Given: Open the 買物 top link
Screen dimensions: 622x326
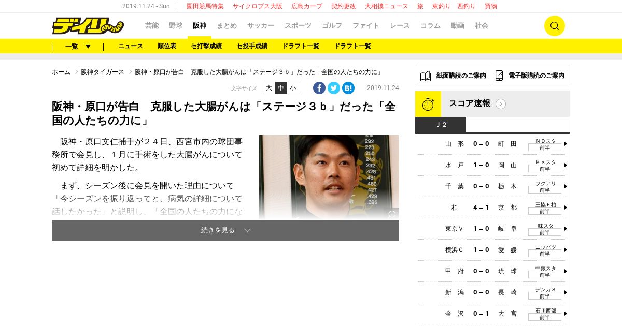Looking at the screenshot, I should pyautogui.click(x=491, y=6).
